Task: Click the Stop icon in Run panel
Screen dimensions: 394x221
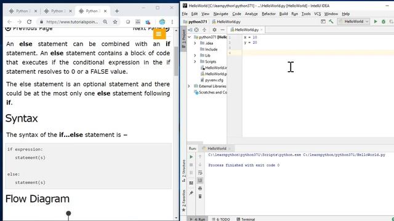Action: (191, 165)
